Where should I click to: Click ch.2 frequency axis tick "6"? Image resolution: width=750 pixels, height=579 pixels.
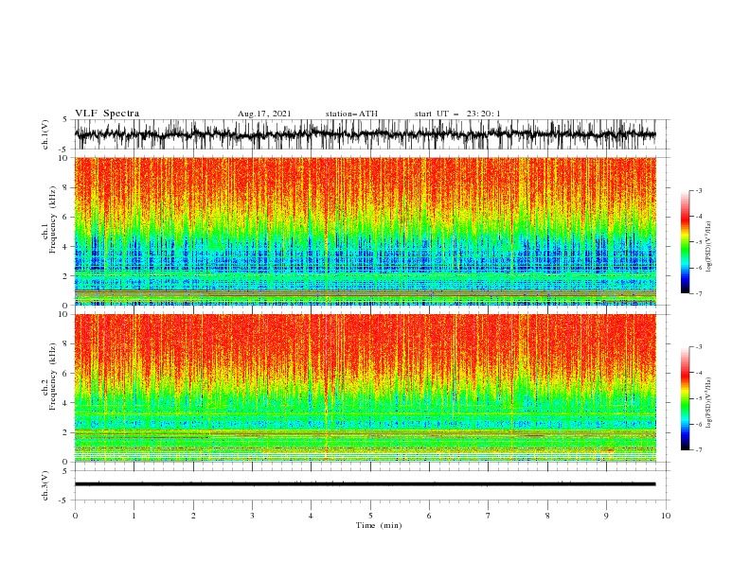[66, 374]
